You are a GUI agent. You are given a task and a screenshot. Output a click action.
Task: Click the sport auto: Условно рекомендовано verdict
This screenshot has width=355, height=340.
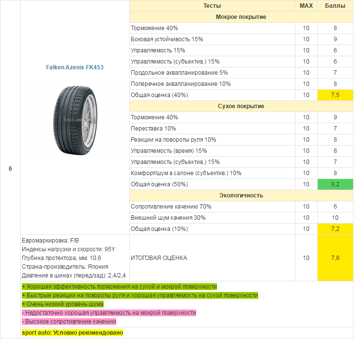[72, 333]
